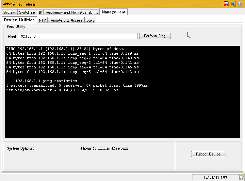
Task: Open the help question mark icon
Action: coord(239,4)
